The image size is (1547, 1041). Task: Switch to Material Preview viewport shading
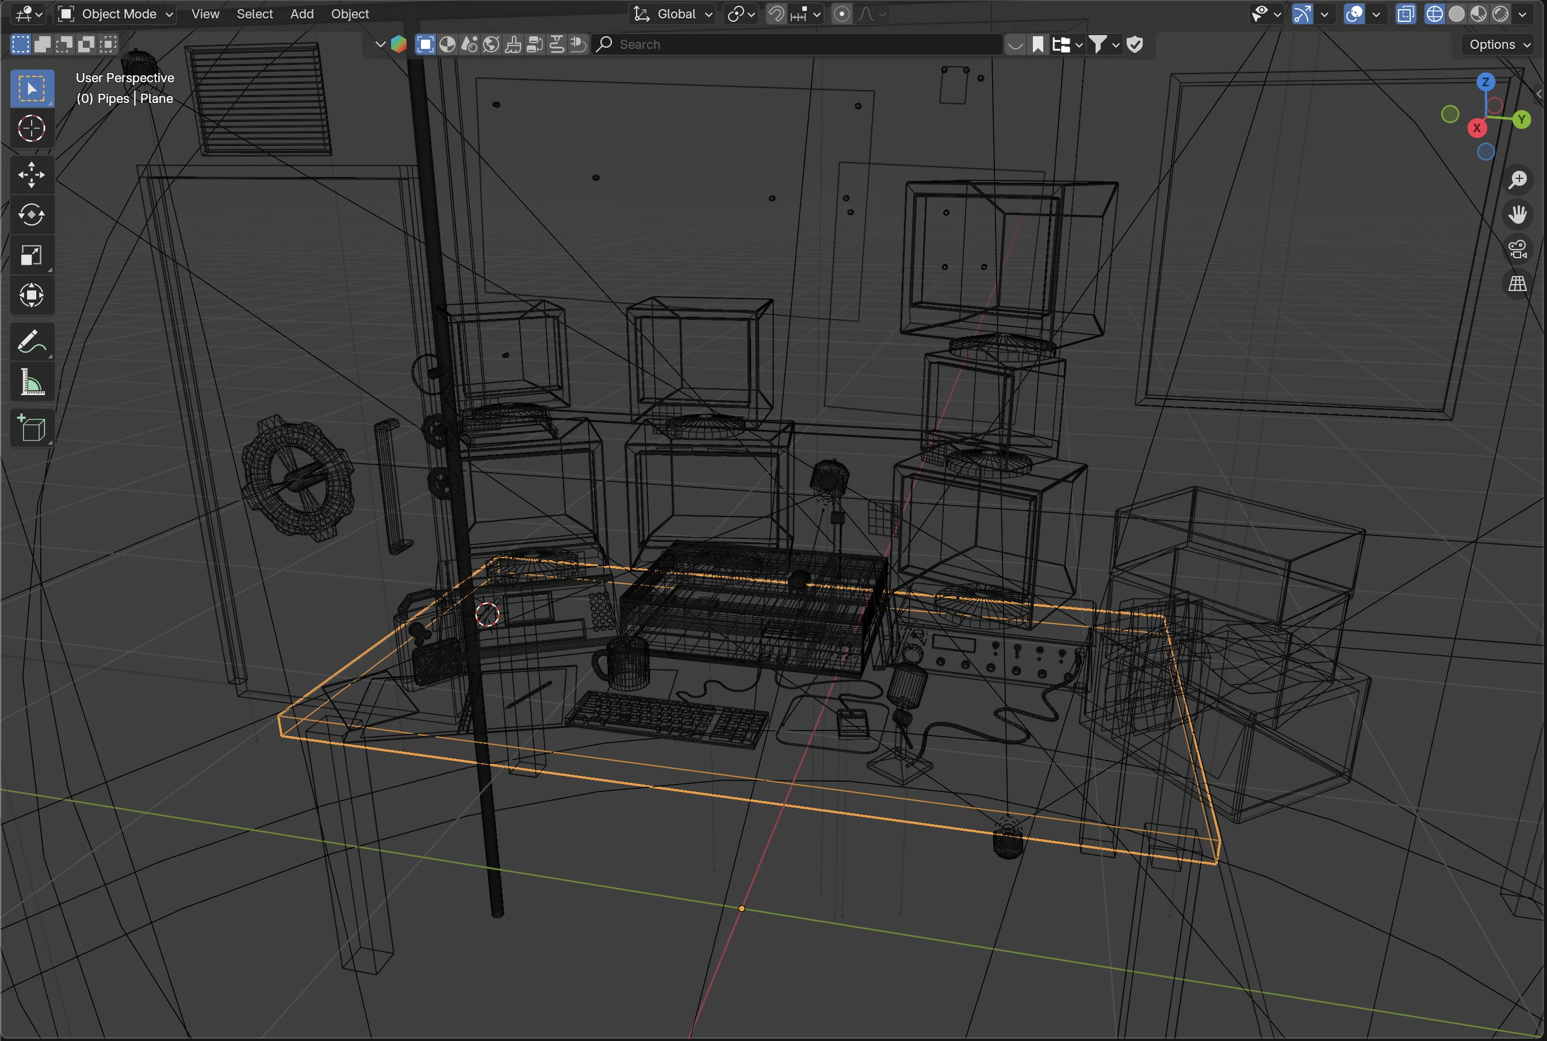pyautogui.click(x=1479, y=13)
